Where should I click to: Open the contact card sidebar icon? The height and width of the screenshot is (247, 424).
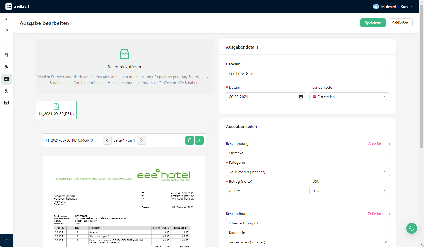pos(7,103)
